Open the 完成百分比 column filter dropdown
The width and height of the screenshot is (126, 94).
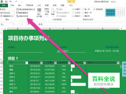click(69, 63)
